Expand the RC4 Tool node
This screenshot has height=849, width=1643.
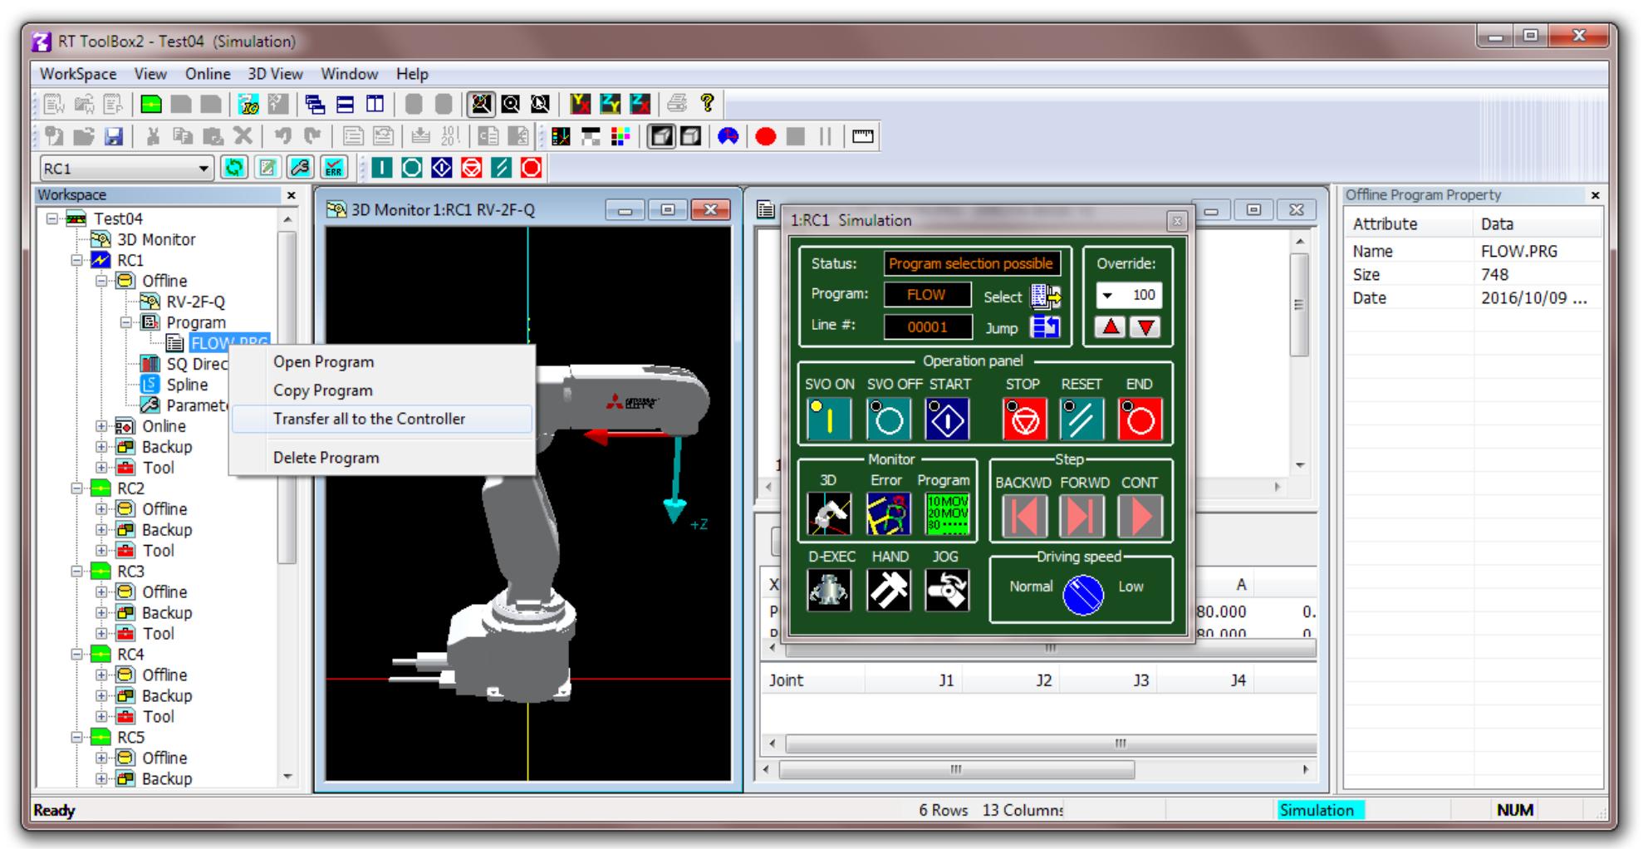(101, 716)
